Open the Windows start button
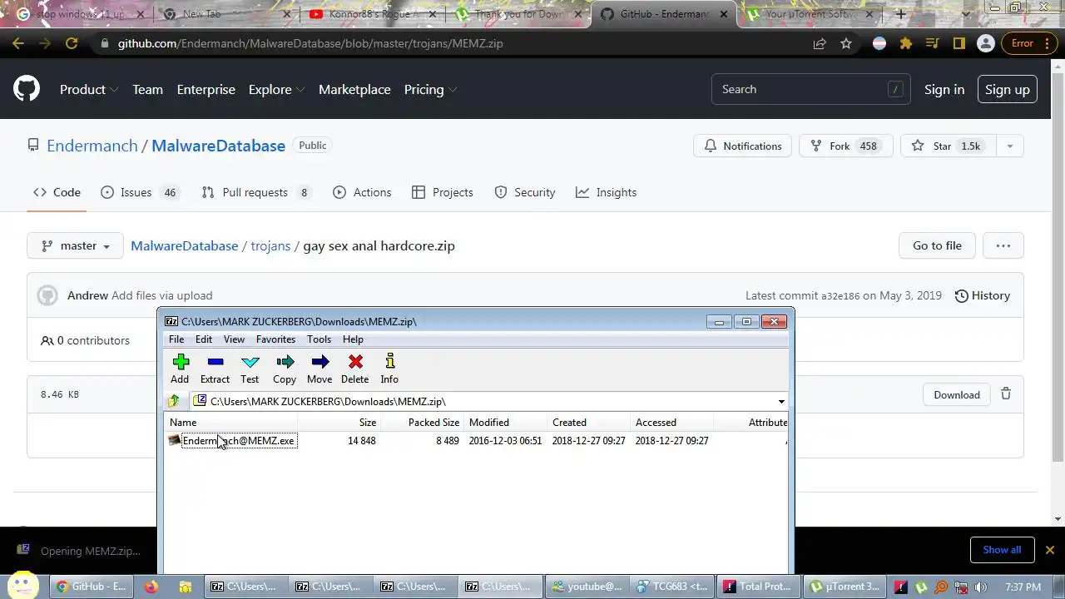This screenshot has height=599, width=1065. (23, 585)
